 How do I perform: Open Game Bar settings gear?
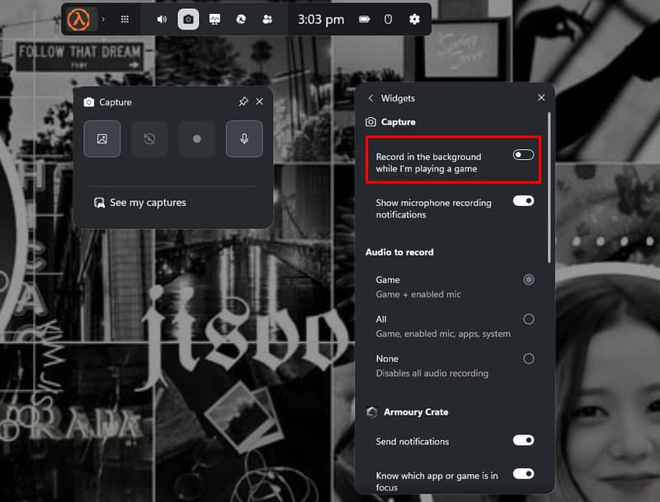pyautogui.click(x=415, y=19)
